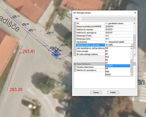
Task: Select PC in the material list
Action: (x=118, y=51)
